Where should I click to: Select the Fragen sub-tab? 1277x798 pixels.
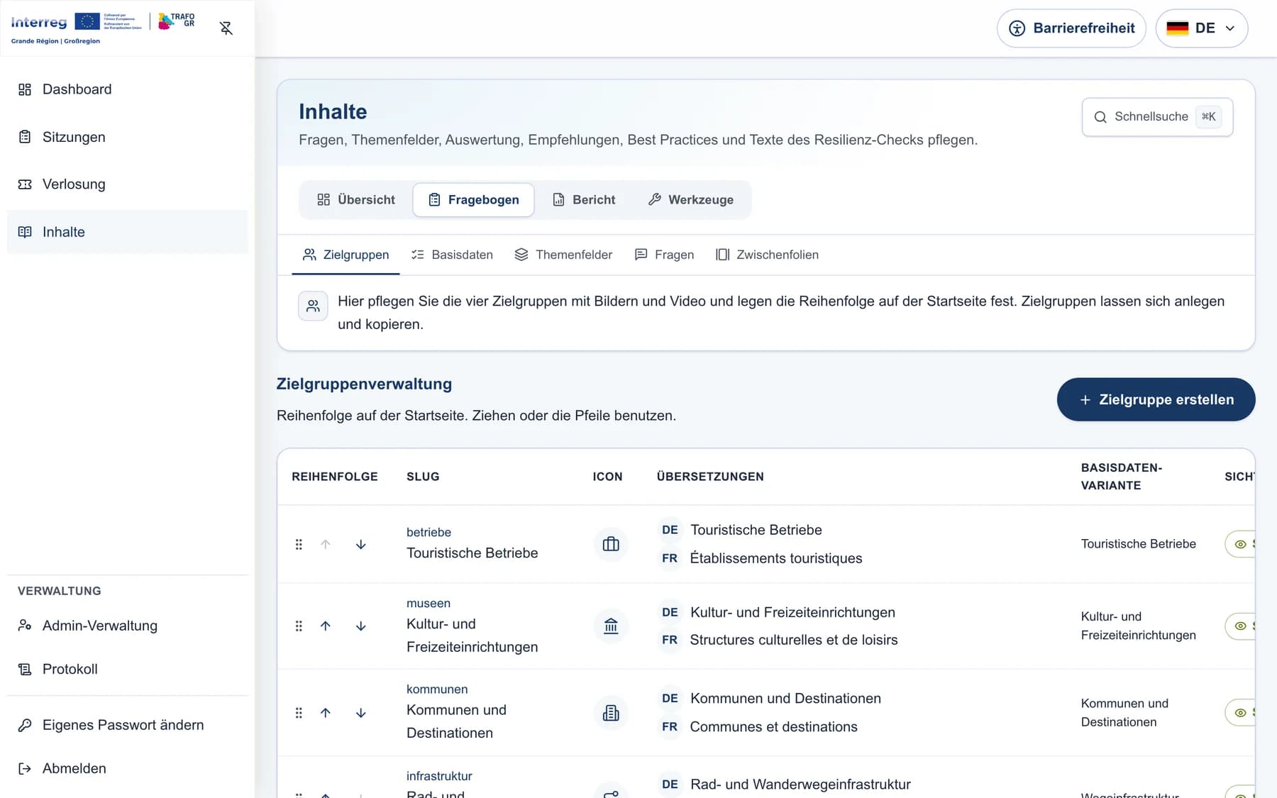[664, 255]
